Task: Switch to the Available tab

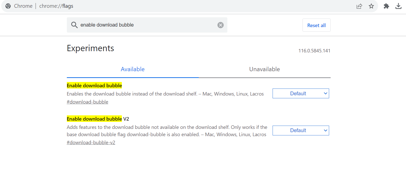Action: (133, 69)
